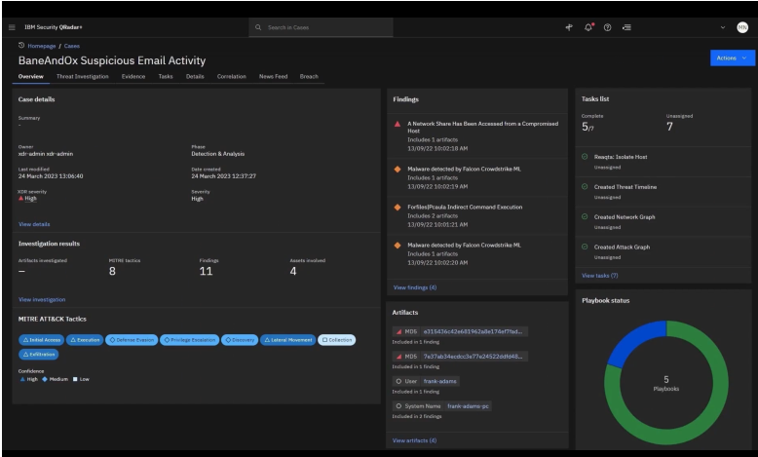Click View artifacts (4) link
758x457 pixels.
[414, 440]
